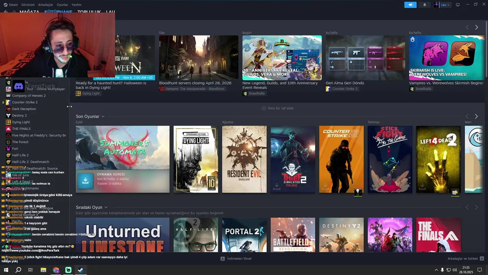This screenshot has width=488, height=275.
Task: Open Left 4 Dead 2 cover
Action: [438, 159]
